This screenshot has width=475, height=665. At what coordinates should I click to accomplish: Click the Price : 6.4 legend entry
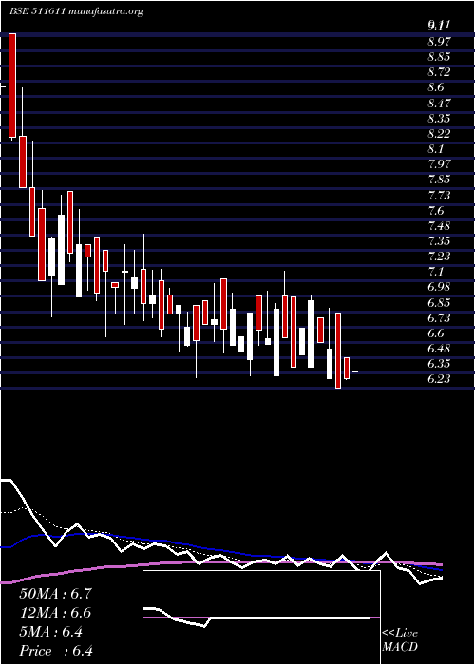point(56,651)
